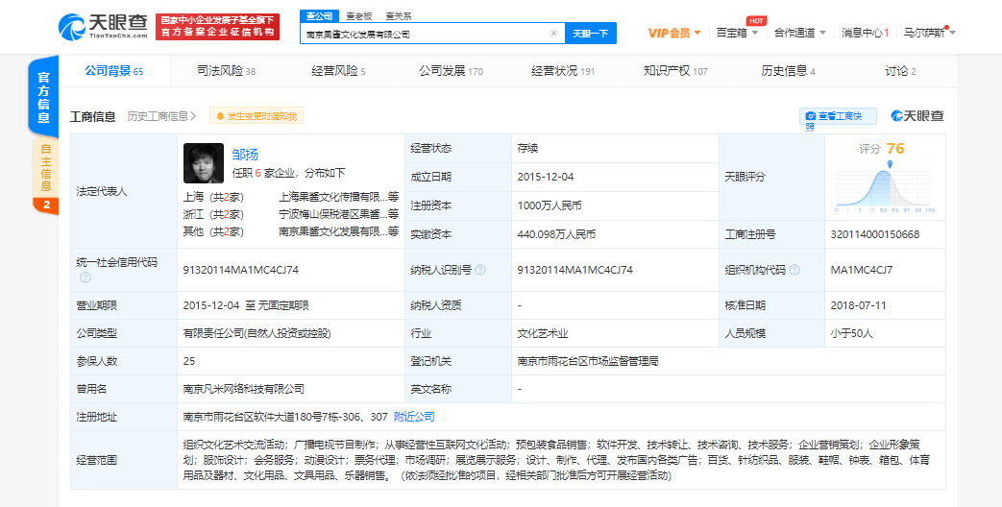The width and height of the screenshot is (1002, 507).
Task: Select industry value 文化艺术业
Action: [543, 333]
